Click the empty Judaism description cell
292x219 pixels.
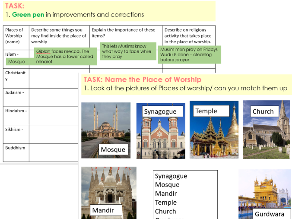click(x=54, y=97)
